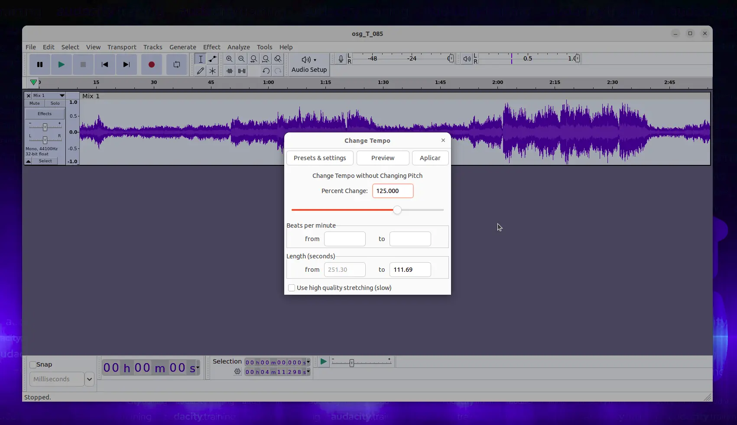
Task: Open the Audio Setup dropdown
Action: [309, 64]
